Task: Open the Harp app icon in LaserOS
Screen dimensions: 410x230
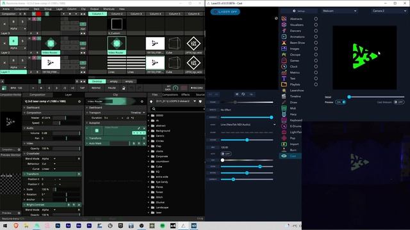Action: [x=284, y=114]
